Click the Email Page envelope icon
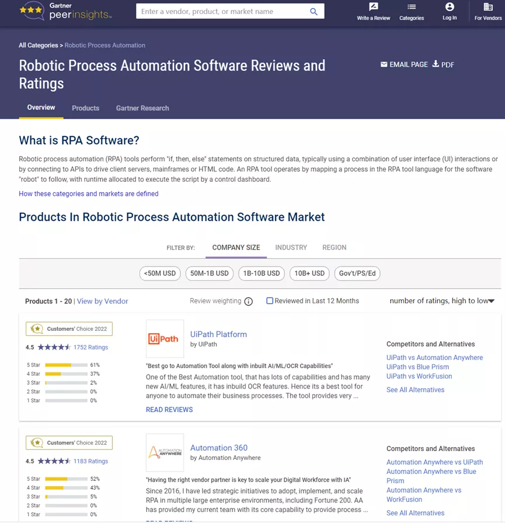The height and width of the screenshot is (523, 505). point(384,64)
